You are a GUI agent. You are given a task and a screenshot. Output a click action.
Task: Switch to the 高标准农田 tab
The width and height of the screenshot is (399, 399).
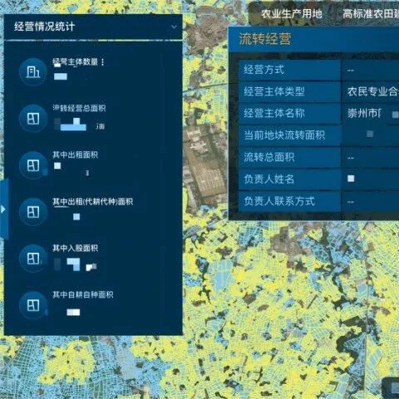(x=371, y=13)
